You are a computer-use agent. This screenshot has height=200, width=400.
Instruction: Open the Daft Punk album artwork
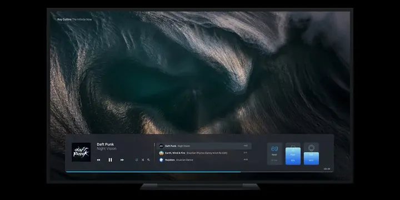81,152
